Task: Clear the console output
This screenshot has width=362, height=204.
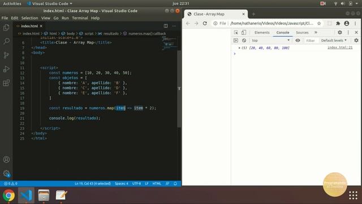Action: [244, 40]
